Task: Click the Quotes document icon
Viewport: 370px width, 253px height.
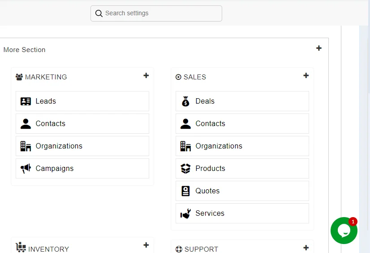Action: click(185, 191)
